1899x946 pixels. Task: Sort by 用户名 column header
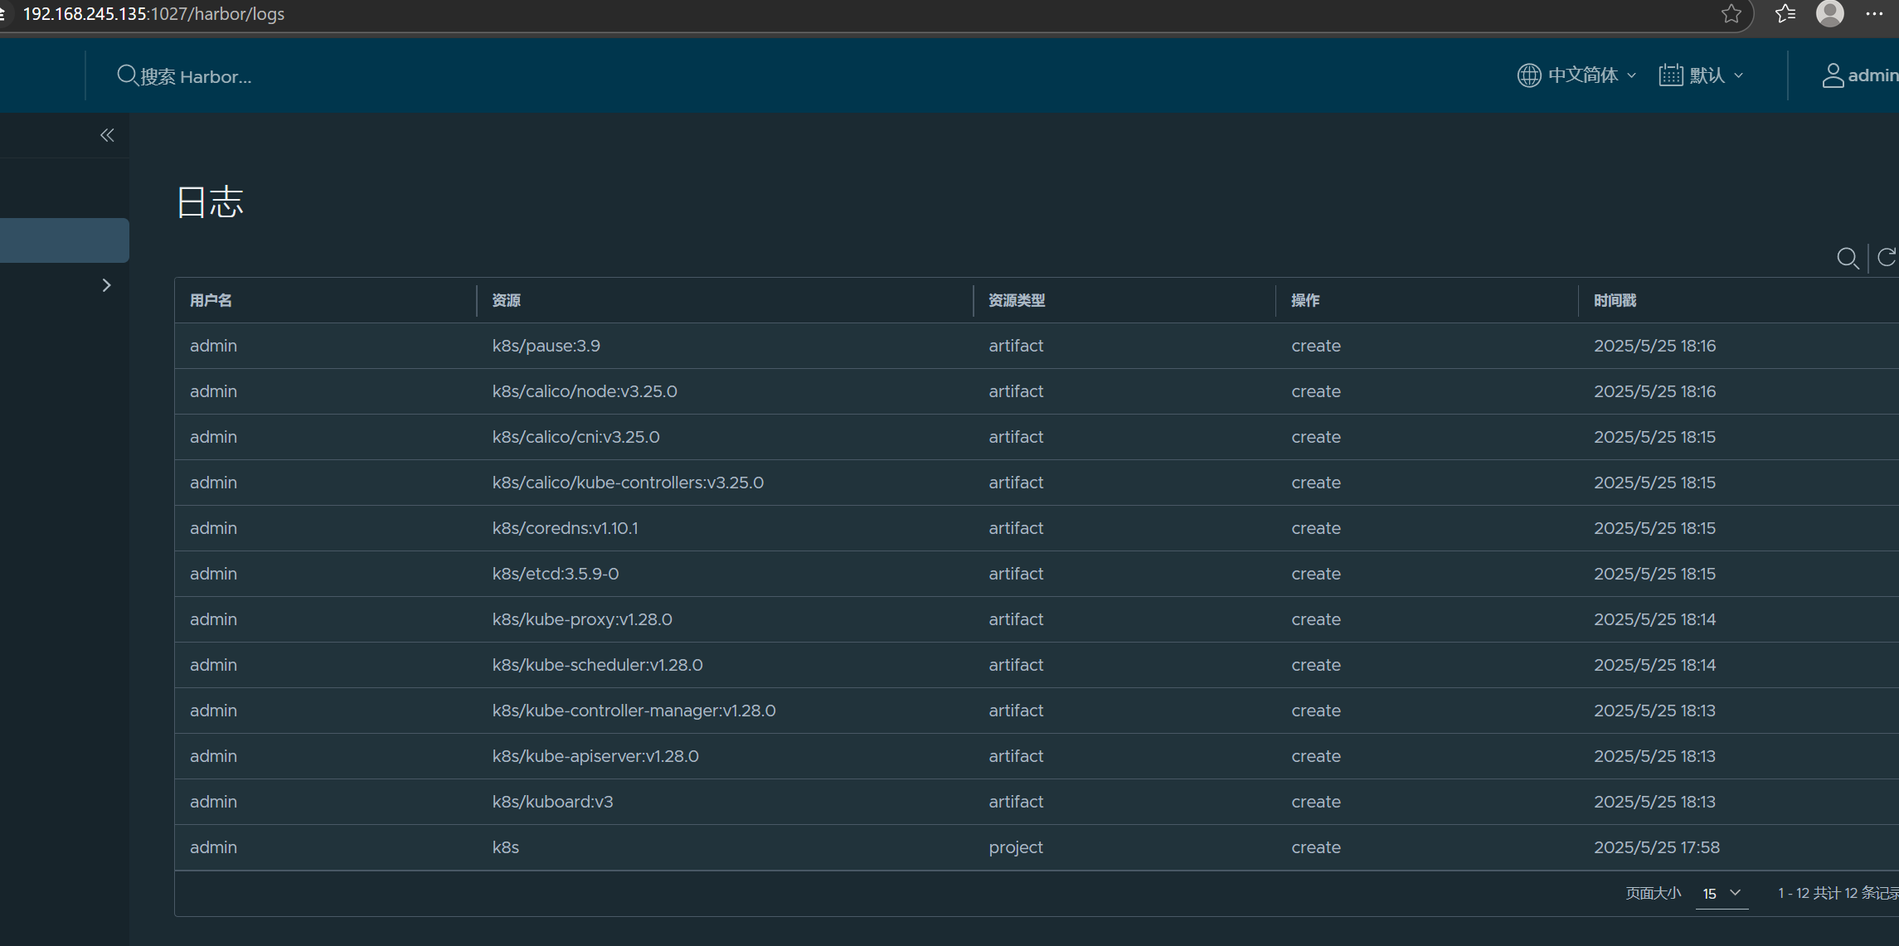(211, 300)
